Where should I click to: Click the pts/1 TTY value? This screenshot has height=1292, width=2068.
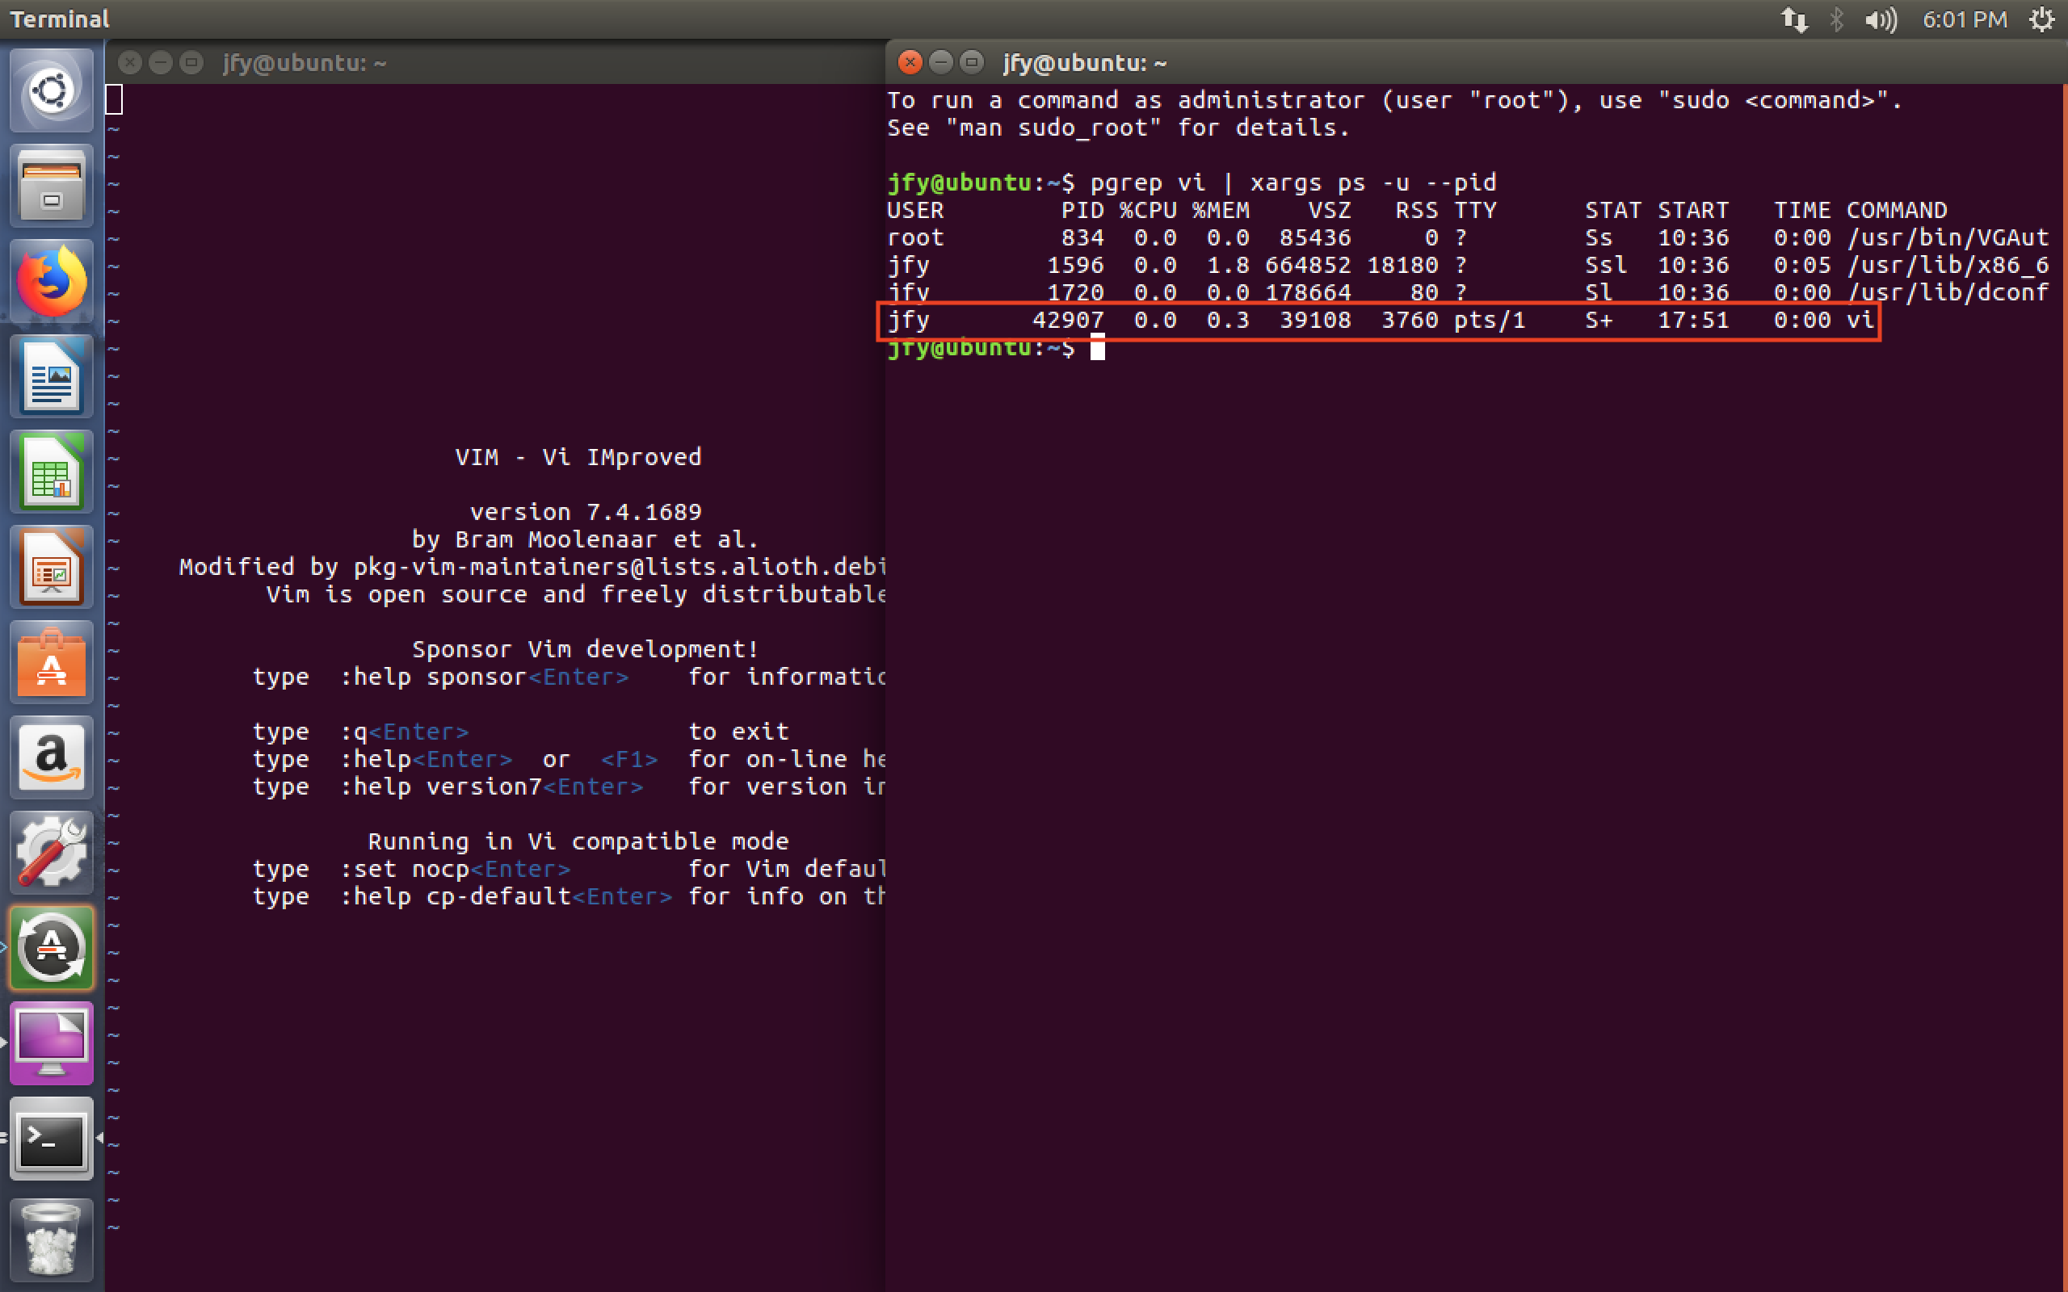[1490, 321]
